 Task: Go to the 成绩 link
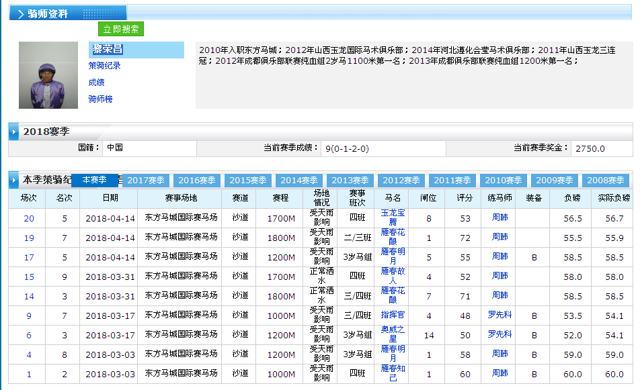[96, 83]
